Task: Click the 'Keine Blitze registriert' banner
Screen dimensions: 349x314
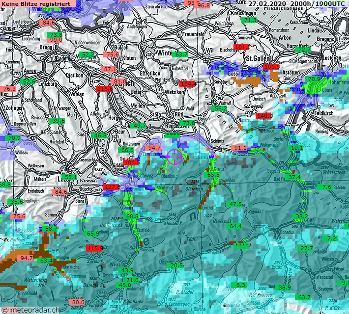Action: click(38, 4)
